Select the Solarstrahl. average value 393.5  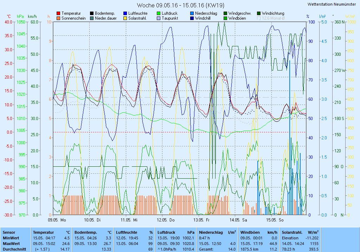pos(314,249)
